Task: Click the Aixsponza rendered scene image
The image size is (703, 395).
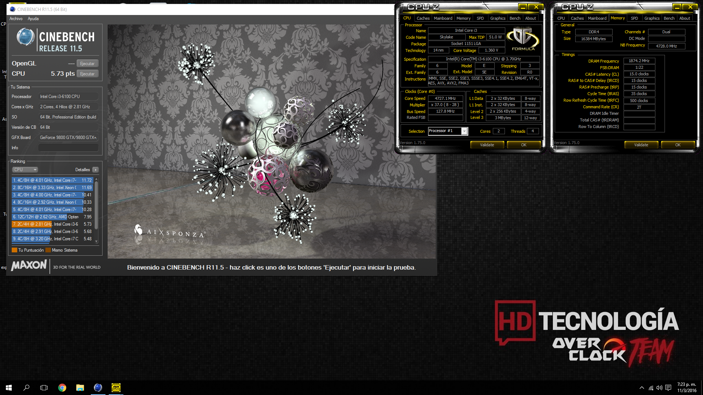Action: tap(271, 142)
